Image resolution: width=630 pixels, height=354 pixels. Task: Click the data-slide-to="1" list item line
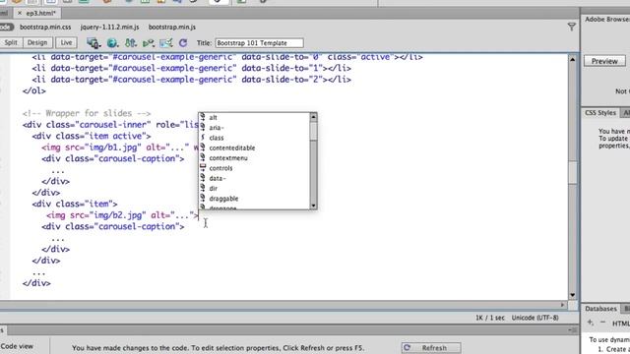click(192, 68)
